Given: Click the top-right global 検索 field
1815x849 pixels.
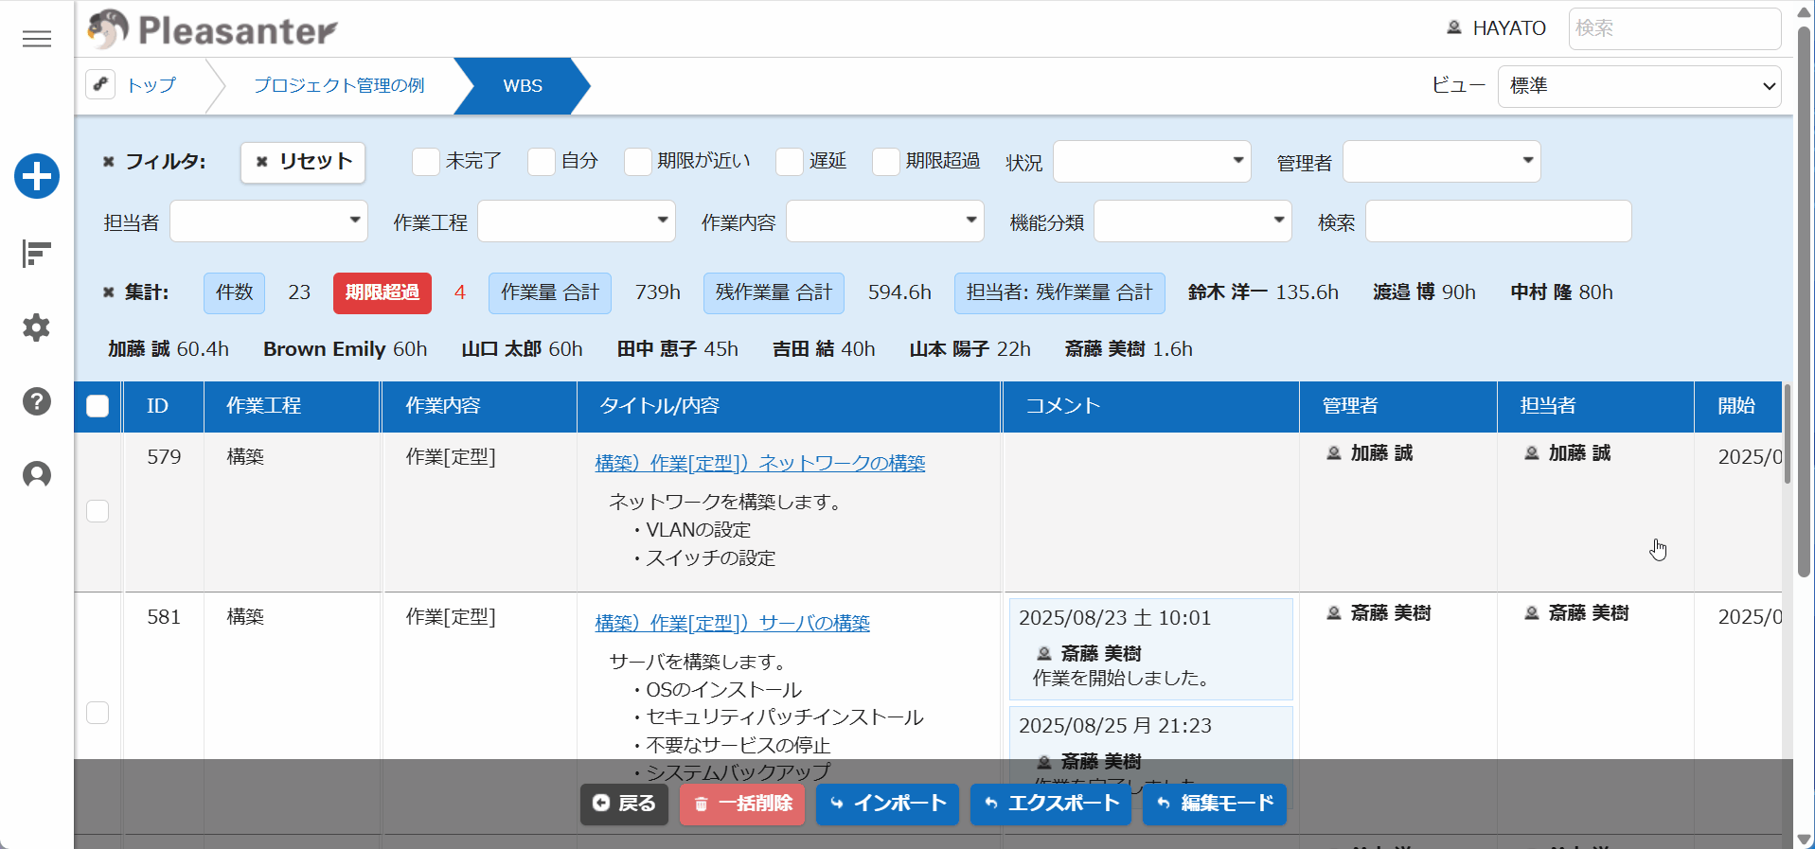Looking at the screenshot, I should [1675, 28].
